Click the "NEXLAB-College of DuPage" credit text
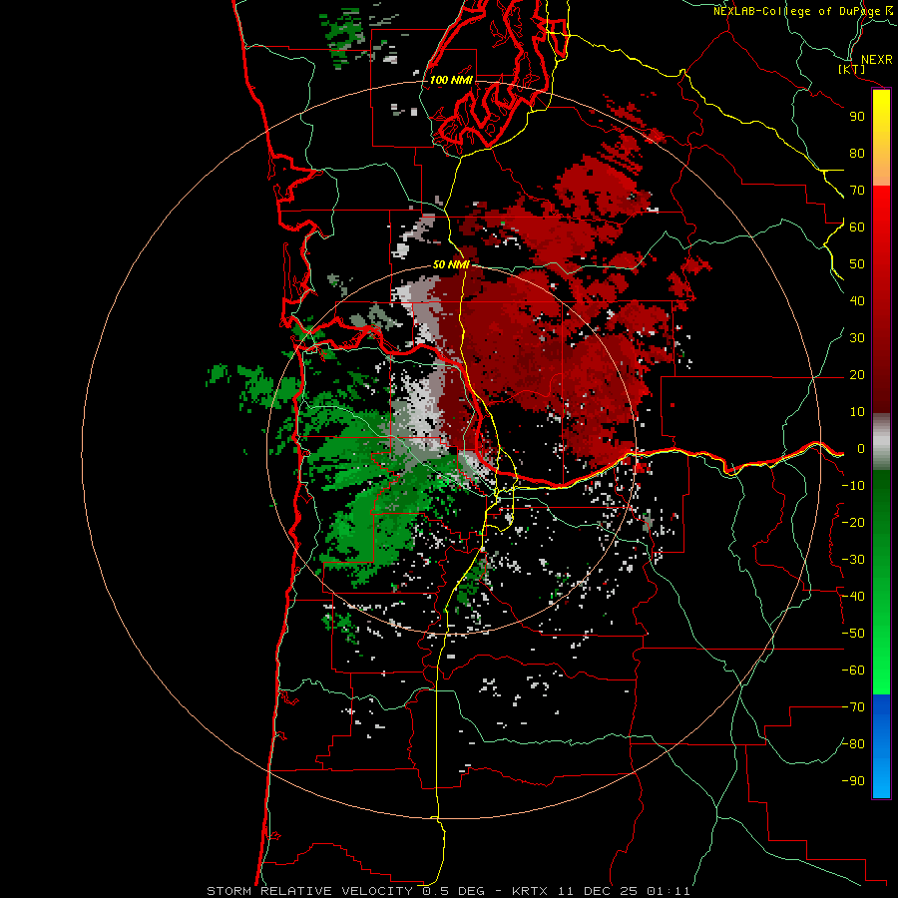 pos(797,11)
